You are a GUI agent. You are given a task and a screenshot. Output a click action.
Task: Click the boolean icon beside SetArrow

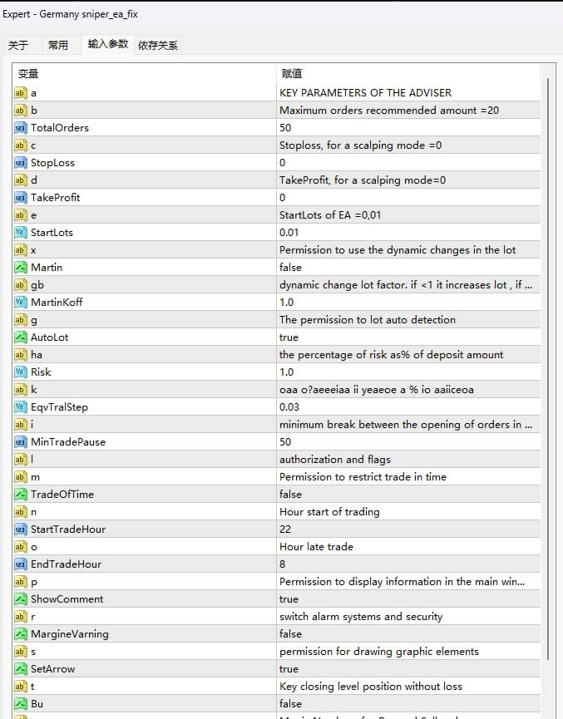[x=21, y=669]
